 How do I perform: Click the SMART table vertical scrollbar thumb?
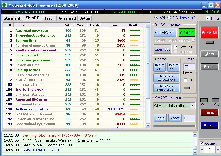point(148,63)
